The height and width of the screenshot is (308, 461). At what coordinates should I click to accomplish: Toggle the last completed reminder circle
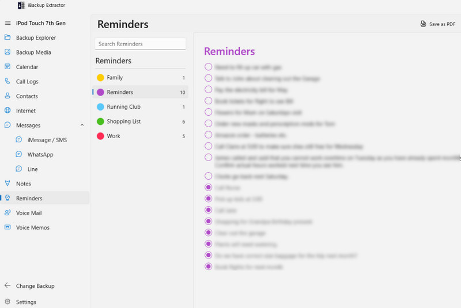point(208,267)
